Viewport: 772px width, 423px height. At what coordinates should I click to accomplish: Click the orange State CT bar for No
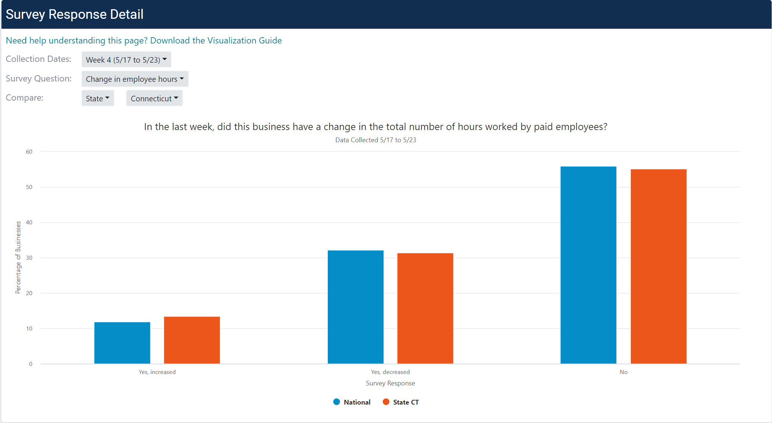[x=658, y=266]
